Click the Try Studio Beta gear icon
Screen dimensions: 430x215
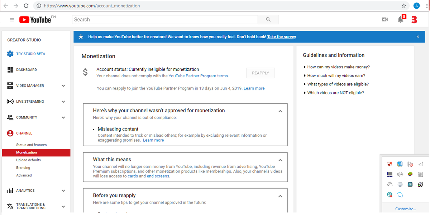10,54
